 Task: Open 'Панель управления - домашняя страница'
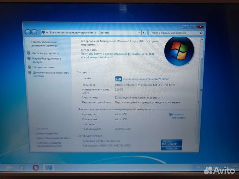(45, 44)
